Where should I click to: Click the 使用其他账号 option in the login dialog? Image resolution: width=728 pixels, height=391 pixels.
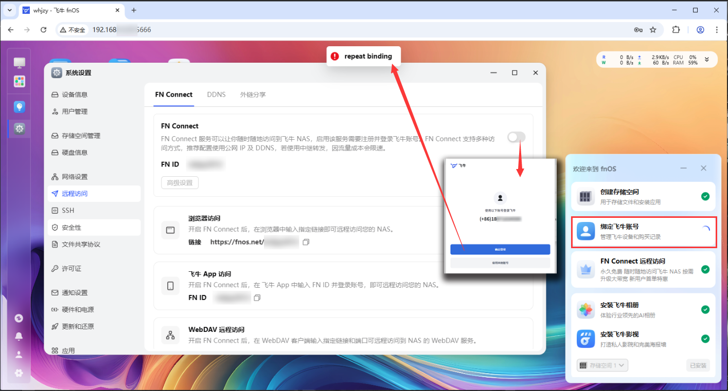coord(500,263)
